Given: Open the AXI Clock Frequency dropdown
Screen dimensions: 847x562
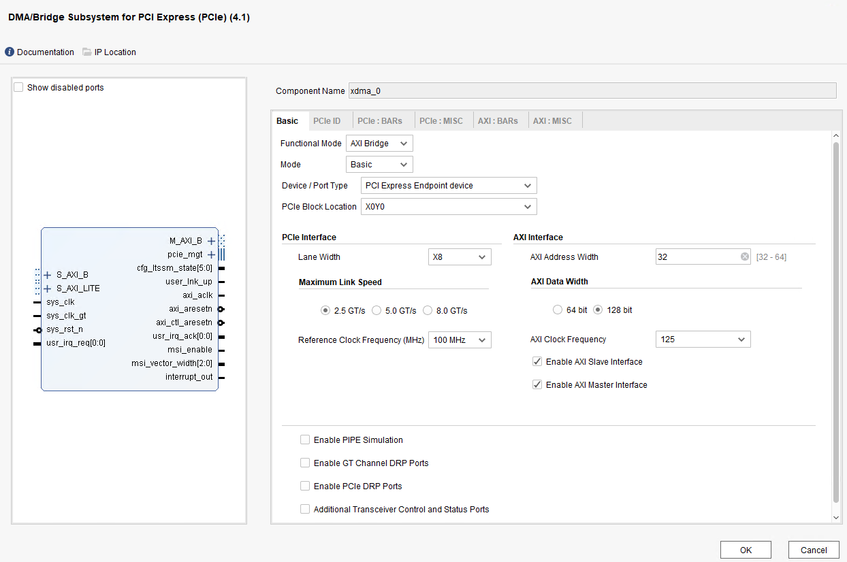Looking at the screenshot, I should 703,339.
